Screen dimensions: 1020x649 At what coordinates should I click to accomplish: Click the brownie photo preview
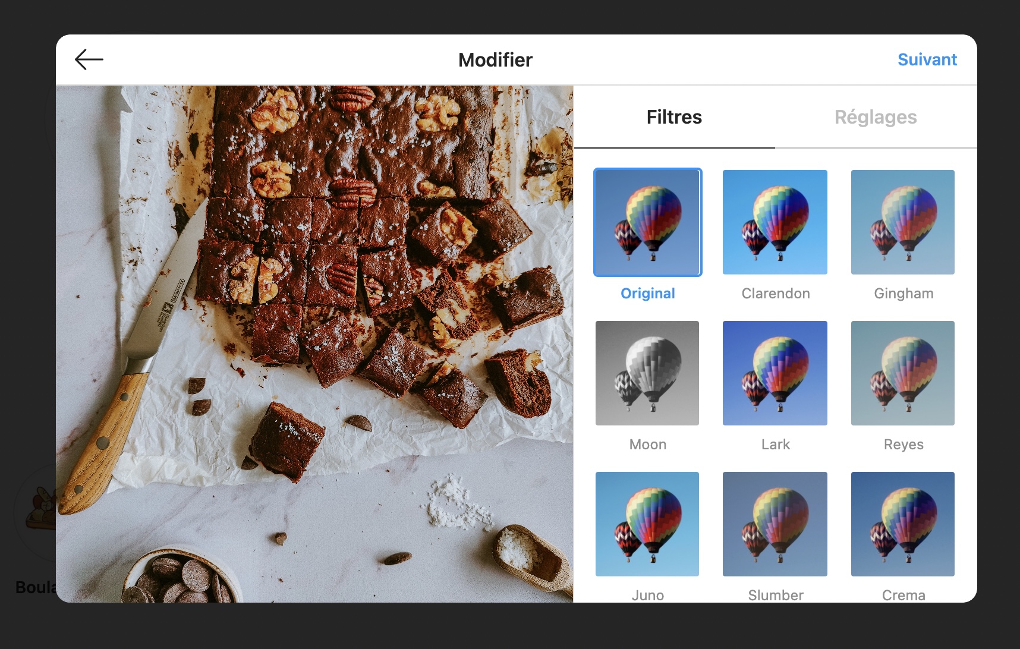314,344
